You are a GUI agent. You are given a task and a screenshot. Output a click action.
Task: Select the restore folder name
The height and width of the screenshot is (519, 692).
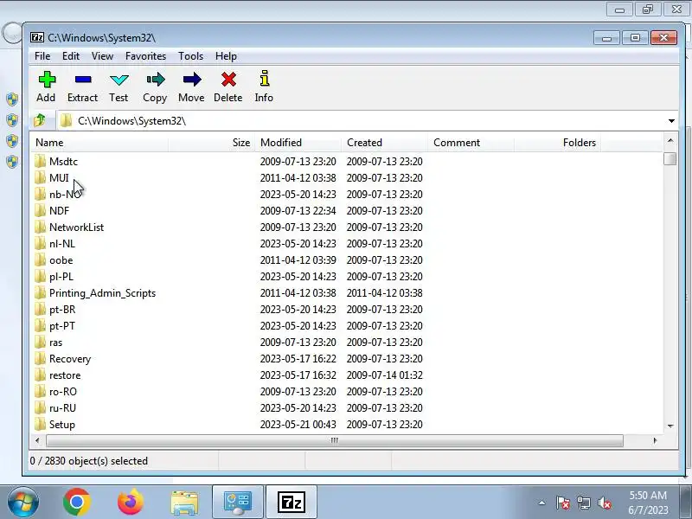click(65, 375)
